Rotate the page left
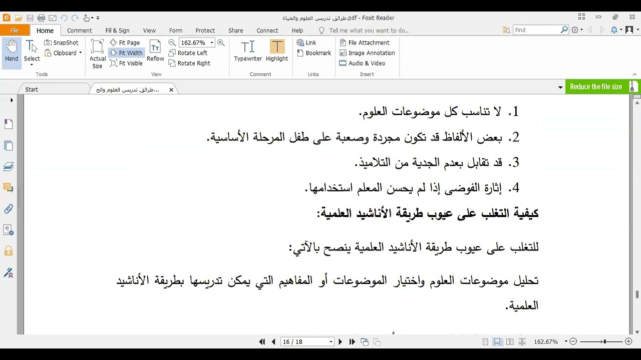Screen dimensions: 641x360 click(x=188, y=53)
